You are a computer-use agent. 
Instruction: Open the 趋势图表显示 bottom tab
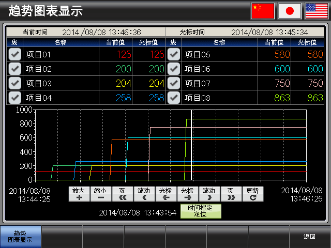click(20, 237)
